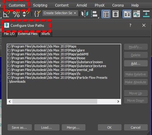
Task: Open the Help menu
Action: [x=135, y=5]
